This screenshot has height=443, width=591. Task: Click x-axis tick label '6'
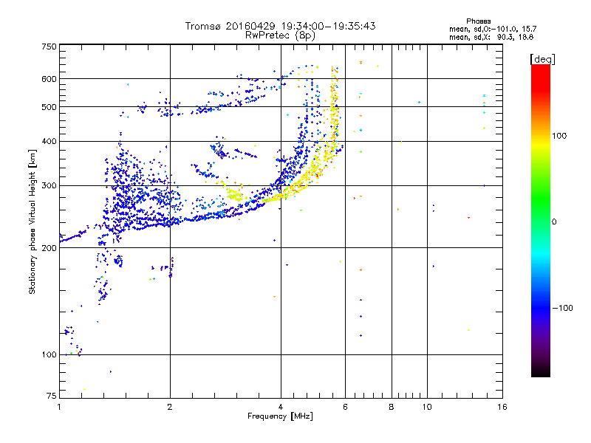click(x=345, y=407)
